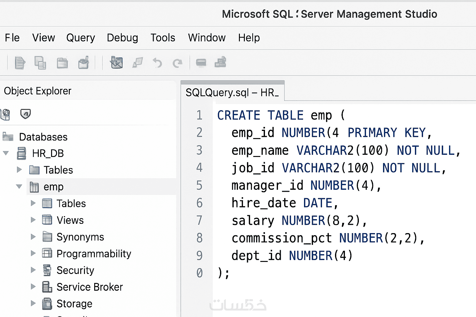Open the Debug menu
476x317 pixels.
point(122,38)
